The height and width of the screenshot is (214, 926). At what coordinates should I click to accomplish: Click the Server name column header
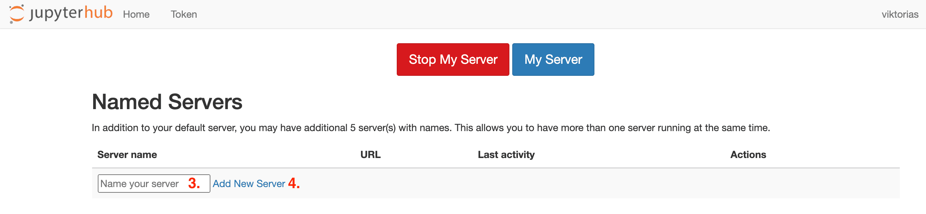coord(127,155)
